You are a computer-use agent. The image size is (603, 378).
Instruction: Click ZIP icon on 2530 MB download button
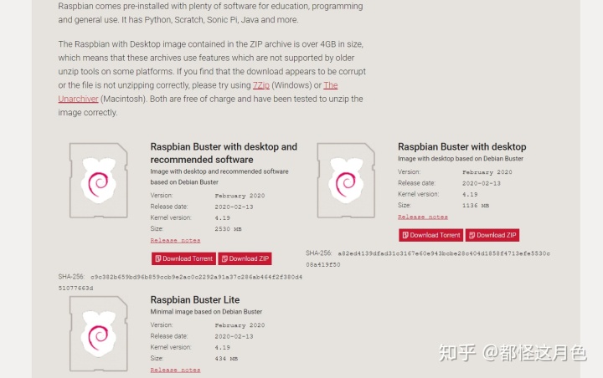[x=224, y=258]
